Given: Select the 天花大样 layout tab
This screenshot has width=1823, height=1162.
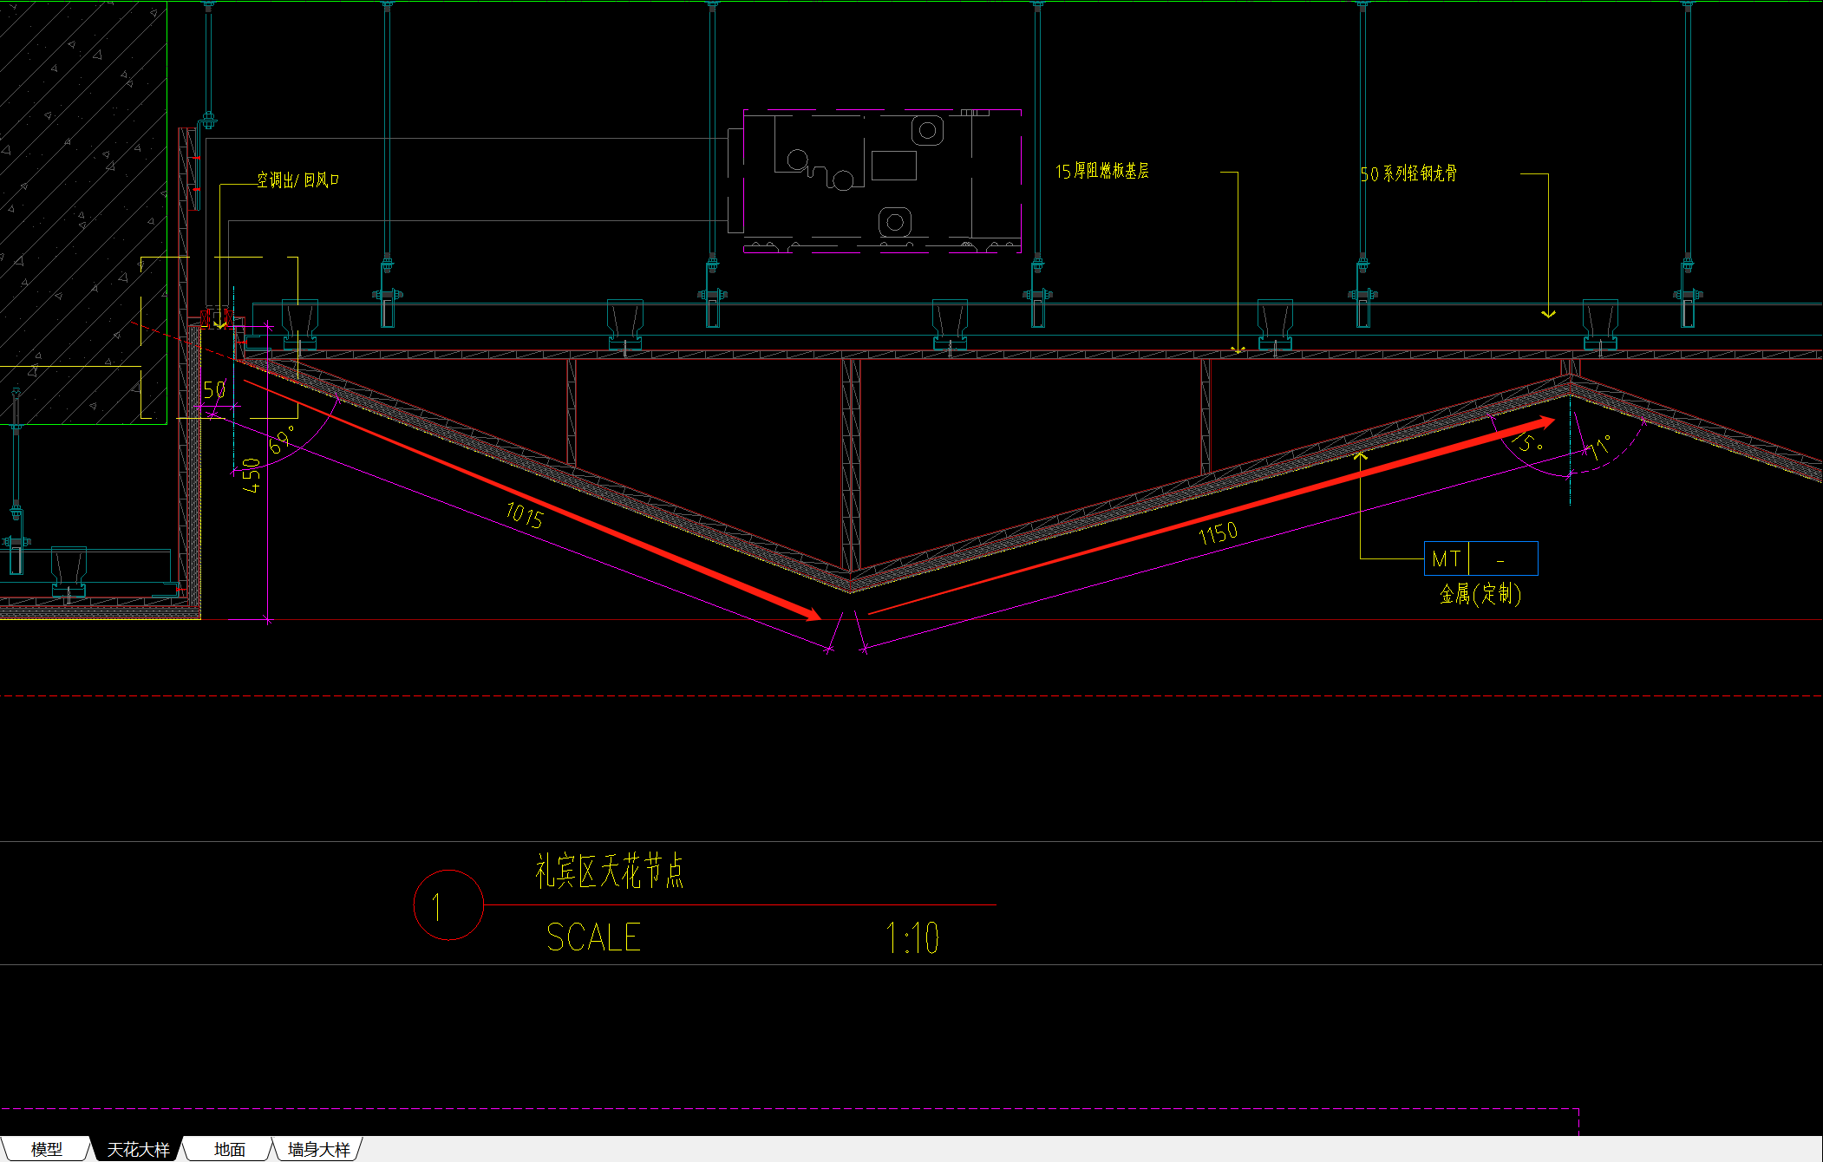Looking at the screenshot, I should (138, 1149).
